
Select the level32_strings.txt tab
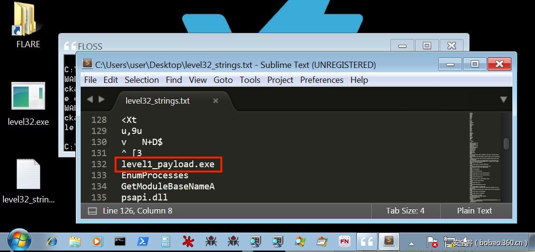tap(158, 101)
